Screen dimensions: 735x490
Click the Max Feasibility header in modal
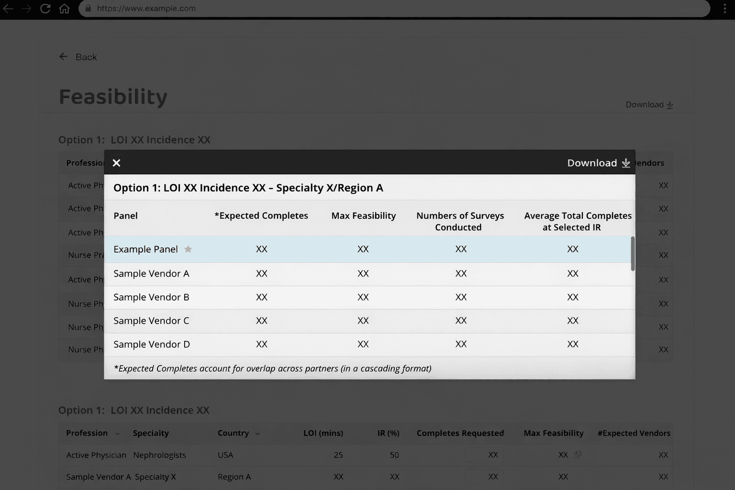point(363,216)
